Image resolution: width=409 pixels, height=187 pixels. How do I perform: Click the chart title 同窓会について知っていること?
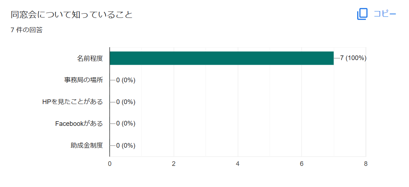(x=72, y=15)
